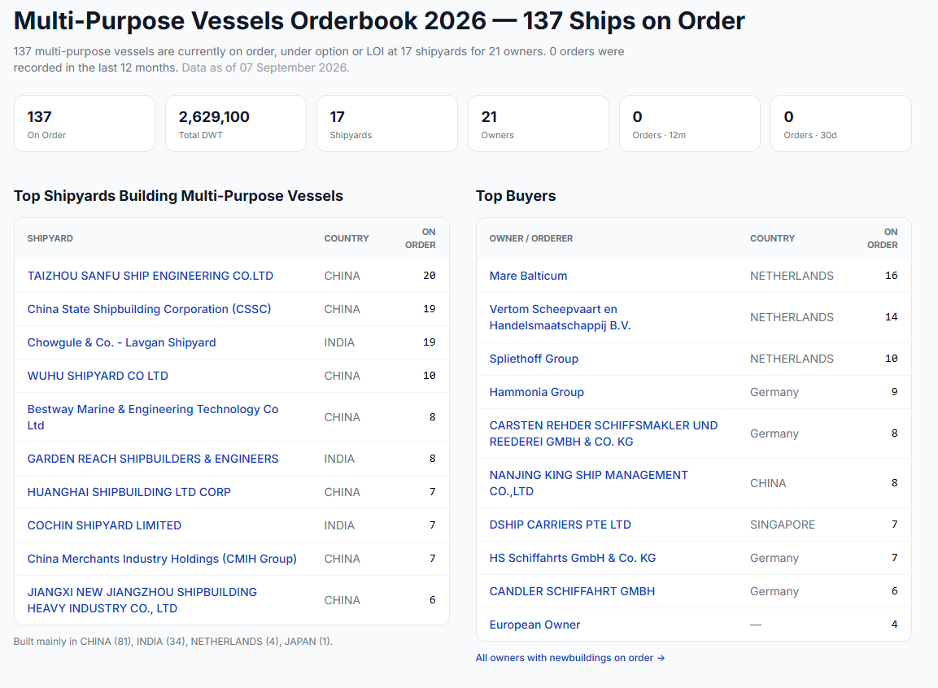Open CARSTEN REHDER SCHIFFSMAKLER owner link

(x=603, y=433)
